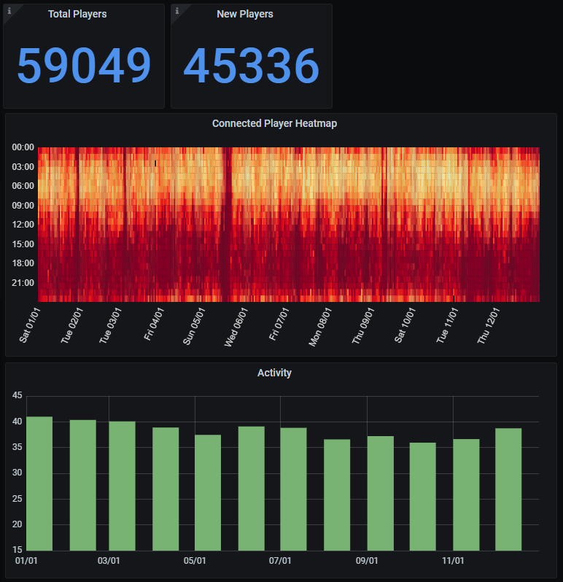This screenshot has height=582, width=563.
Task: Select the first green bar in Activity chart
Action: pos(39,484)
